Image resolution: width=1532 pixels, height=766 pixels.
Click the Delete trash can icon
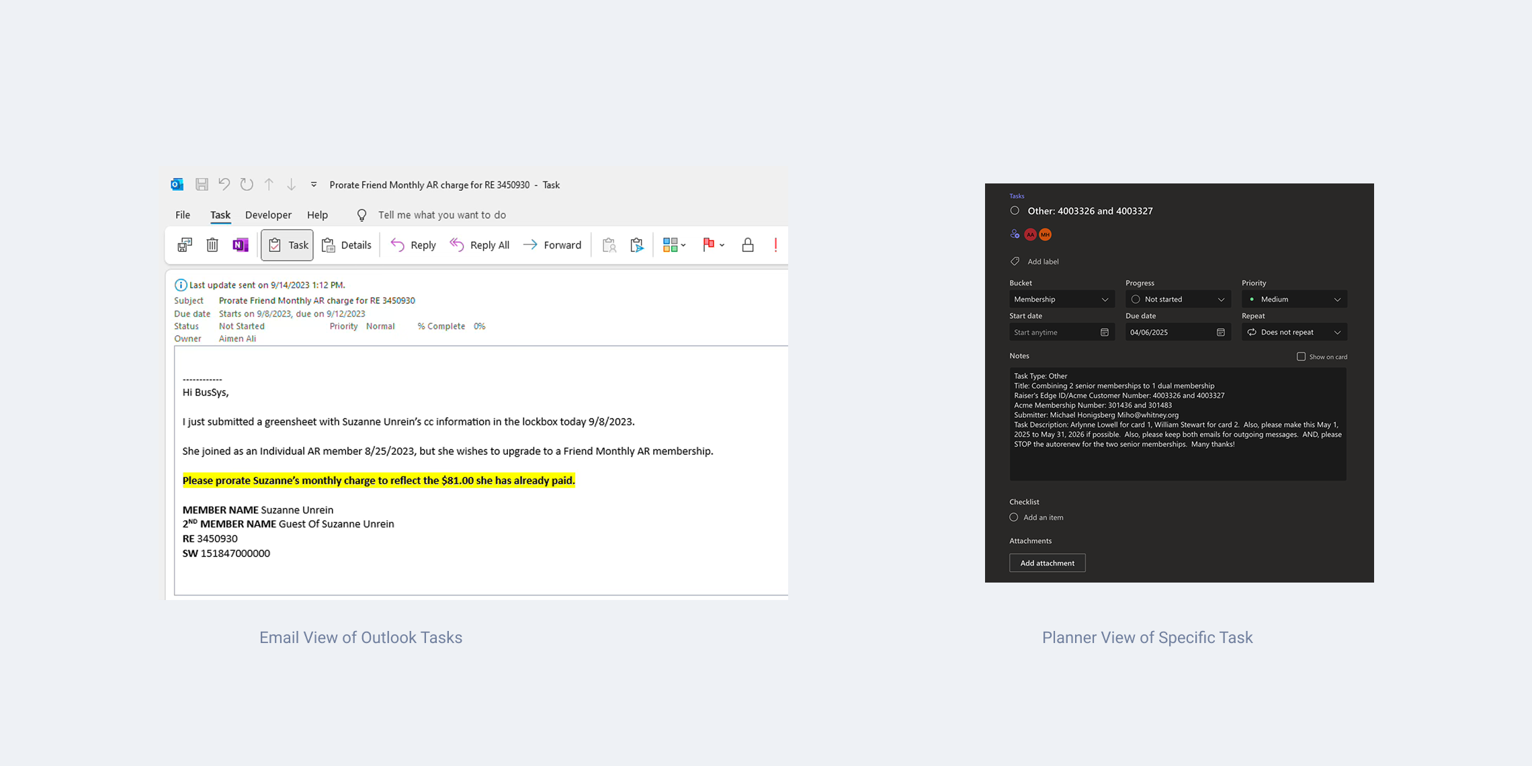coord(212,245)
